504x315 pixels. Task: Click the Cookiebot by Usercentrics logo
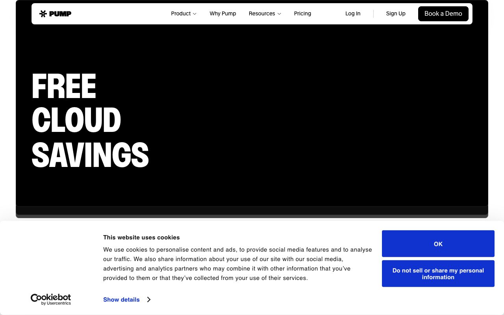pyautogui.click(x=51, y=299)
